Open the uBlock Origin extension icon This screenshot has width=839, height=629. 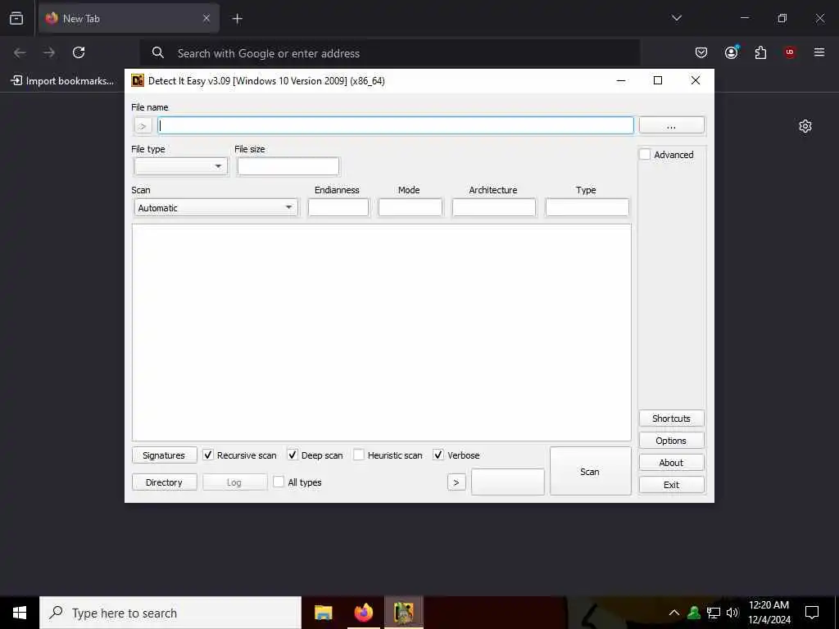(x=790, y=52)
